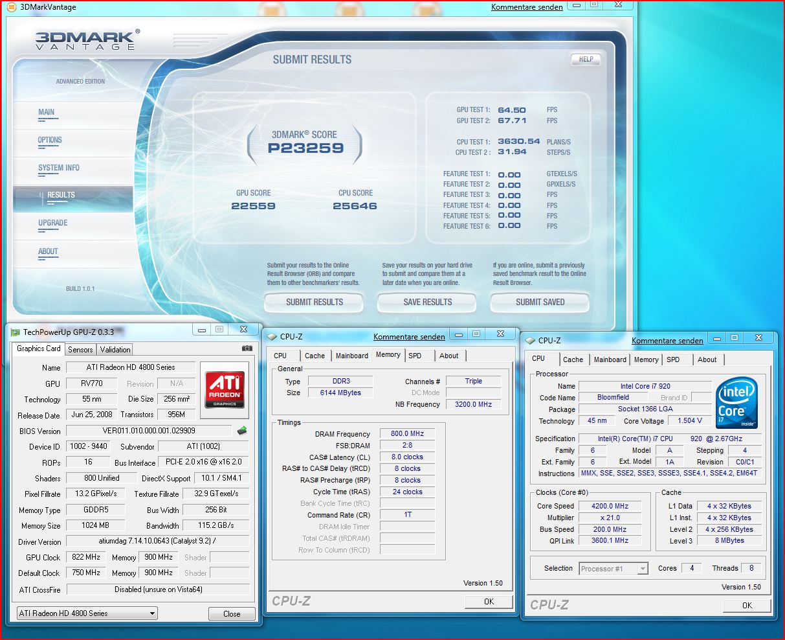Screen dimensions: 785x640
Task: Click the ATI CrossFire status field
Action: point(158,589)
